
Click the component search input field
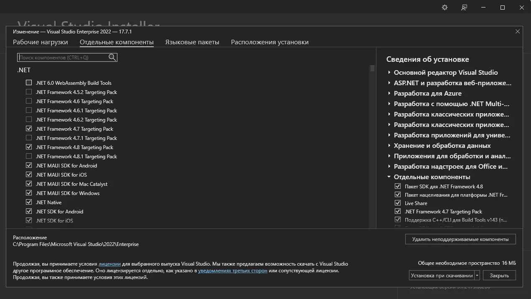(63, 58)
